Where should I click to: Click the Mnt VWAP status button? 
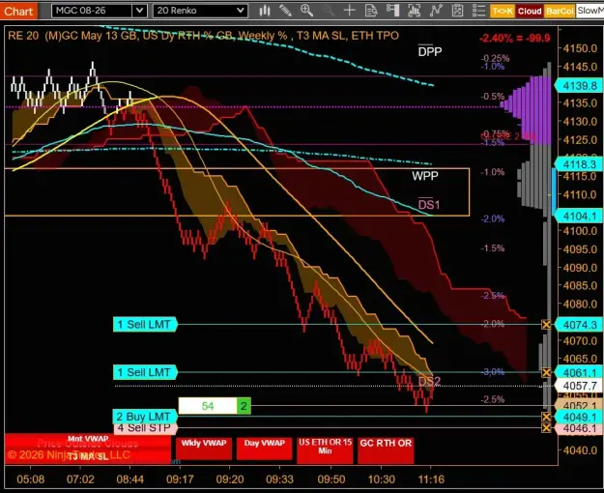pos(88,439)
